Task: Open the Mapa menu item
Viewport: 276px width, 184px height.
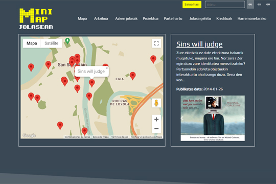Action: (x=82, y=18)
